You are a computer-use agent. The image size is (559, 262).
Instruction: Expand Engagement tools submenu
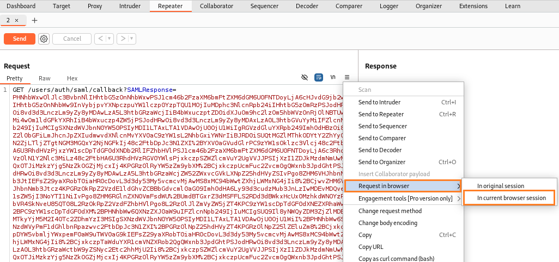pos(403,198)
